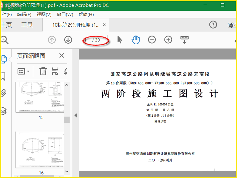Open the scrolling page display options icon

coord(185,40)
